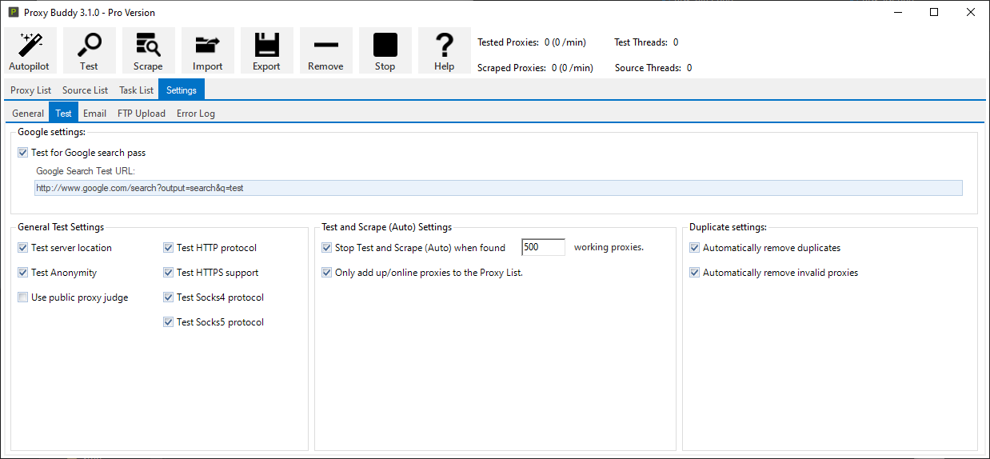Uncheck Test Socks5 protocol
Screen dimensions: 990x459
tap(169, 322)
